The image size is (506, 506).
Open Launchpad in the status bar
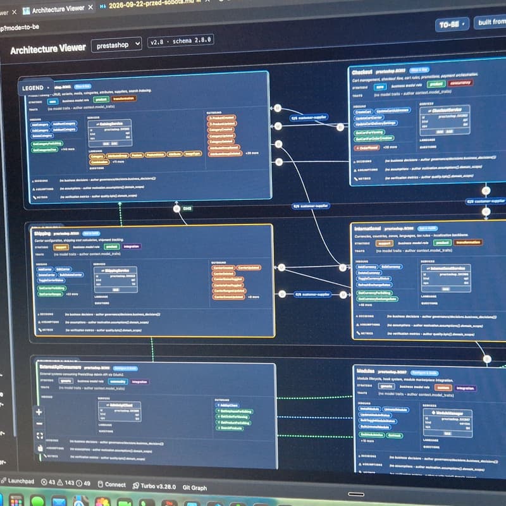click(18, 481)
